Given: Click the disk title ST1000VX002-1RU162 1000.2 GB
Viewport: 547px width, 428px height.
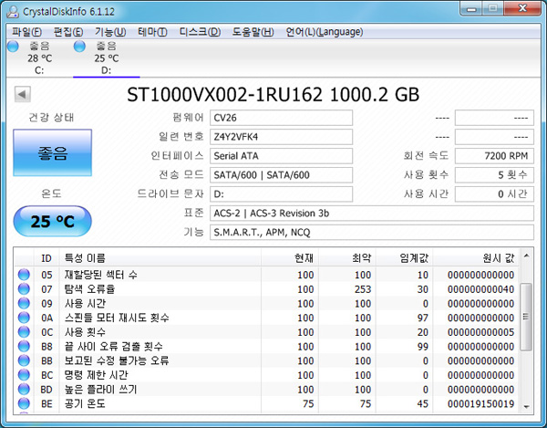Looking at the screenshot, I should [x=273, y=95].
